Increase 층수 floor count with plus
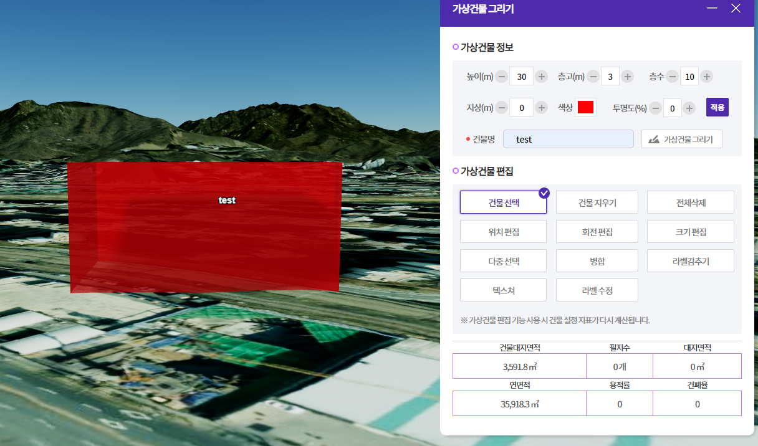This screenshot has width=758, height=446. [x=706, y=77]
